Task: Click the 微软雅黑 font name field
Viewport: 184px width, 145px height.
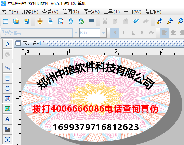Action: click(37, 33)
